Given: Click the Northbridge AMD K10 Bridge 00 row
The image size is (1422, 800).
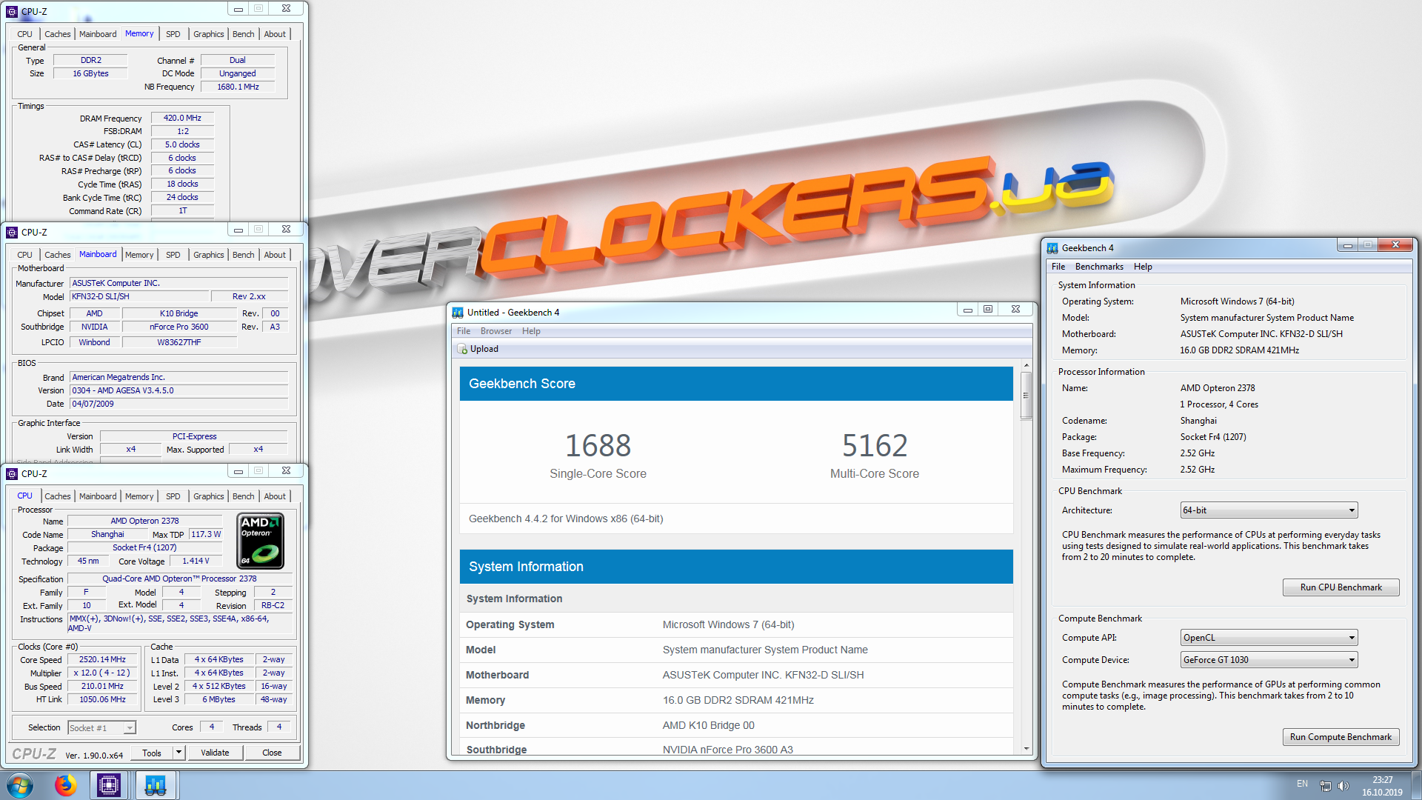Looking at the screenshot, I should pyautogui.click(x=736, y=725).
